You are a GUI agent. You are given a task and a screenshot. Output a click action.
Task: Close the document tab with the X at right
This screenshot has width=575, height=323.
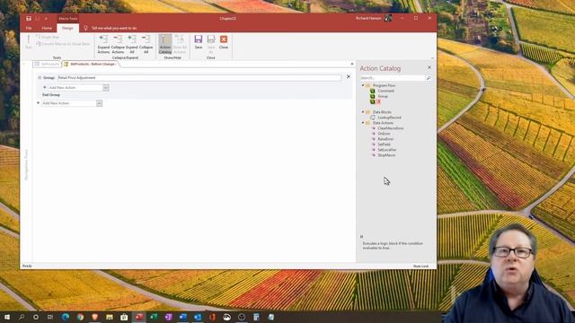pos(352,64)
